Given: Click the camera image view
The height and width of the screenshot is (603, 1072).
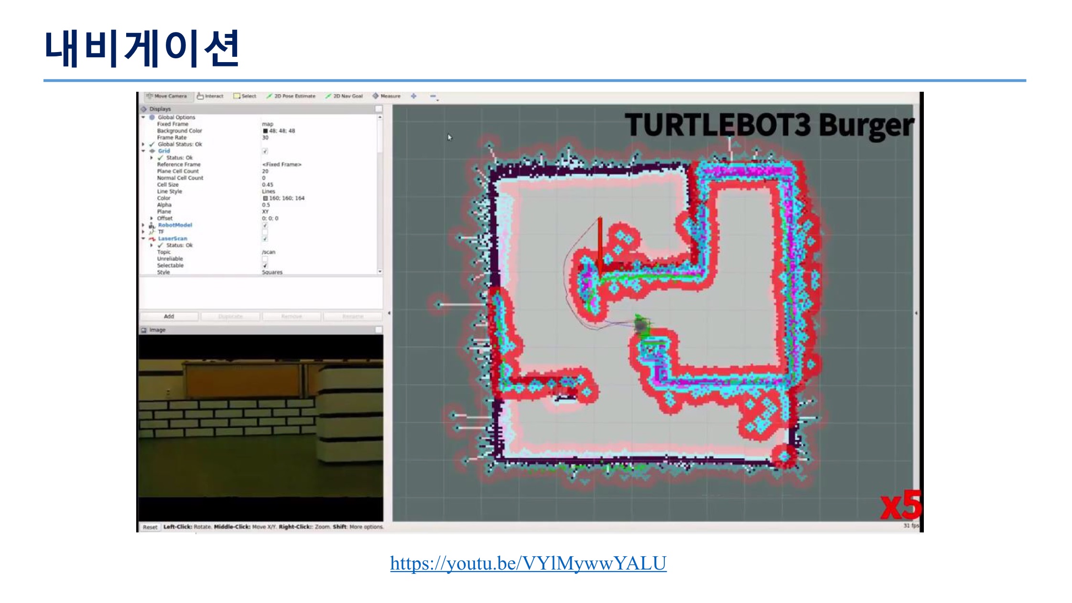Looking at the screenshot, I should point(261,428).
